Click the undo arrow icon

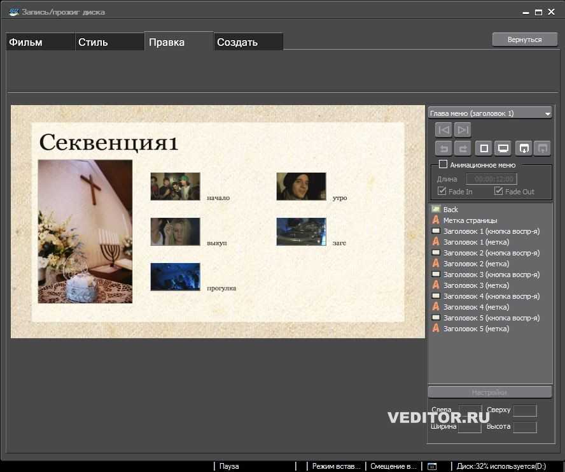[x=444, y=148]
